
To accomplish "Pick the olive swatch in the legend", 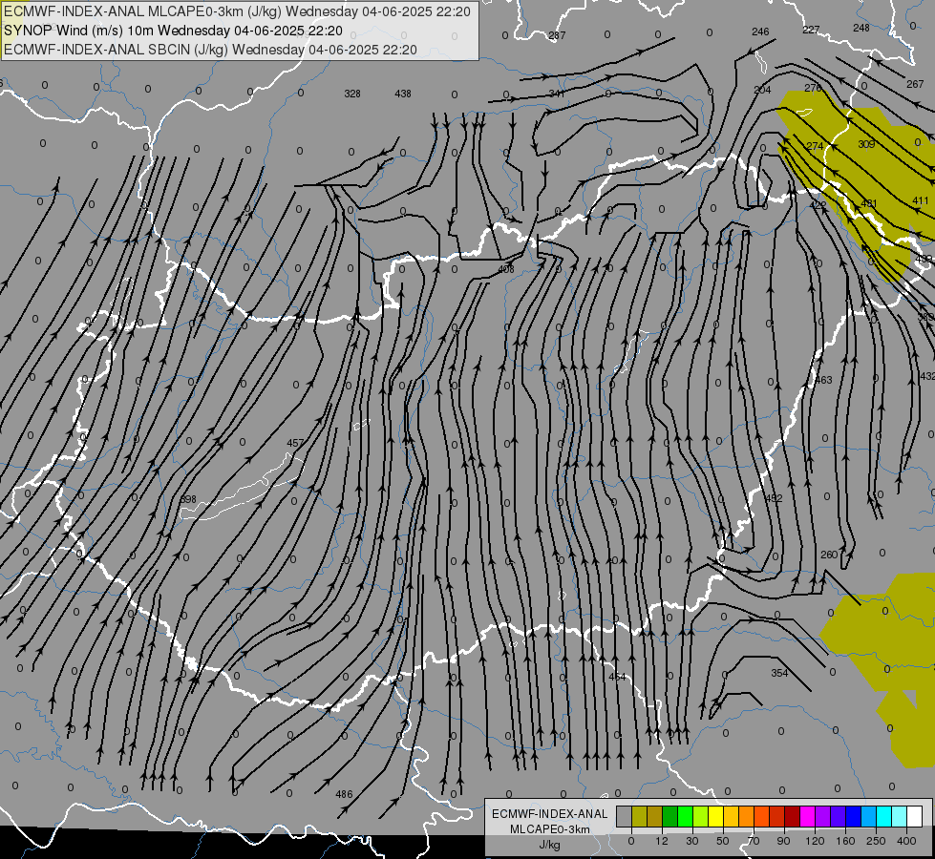I will coord(639,816).
